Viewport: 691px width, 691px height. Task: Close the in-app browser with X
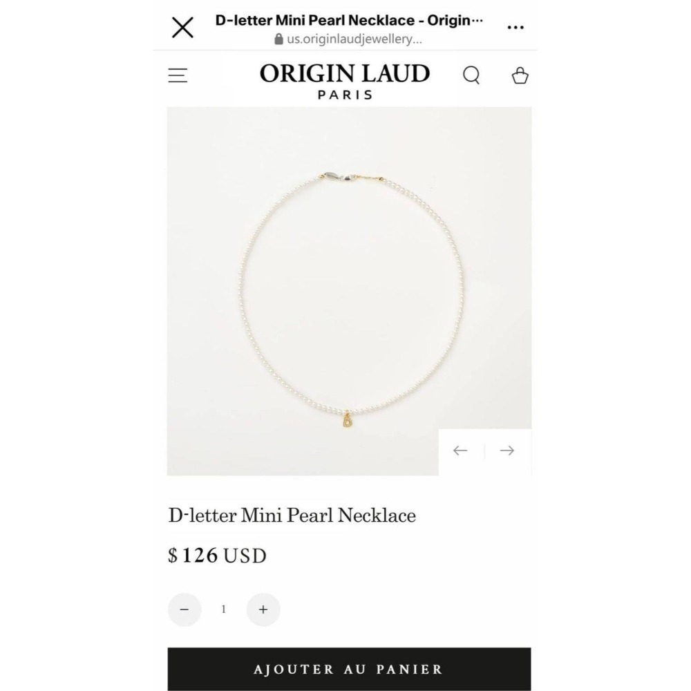point(182,28)
